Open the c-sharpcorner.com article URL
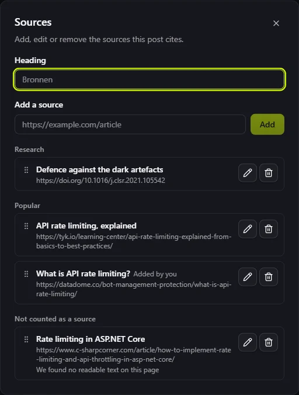This screenshot has height=395, width=299. point(133,355)
